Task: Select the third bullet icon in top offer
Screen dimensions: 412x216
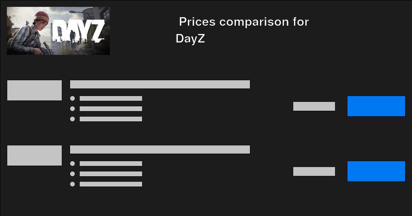Action: coord(72,119)
